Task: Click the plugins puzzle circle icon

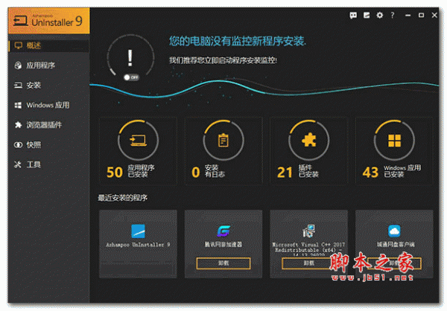Action: pos(309,140)
